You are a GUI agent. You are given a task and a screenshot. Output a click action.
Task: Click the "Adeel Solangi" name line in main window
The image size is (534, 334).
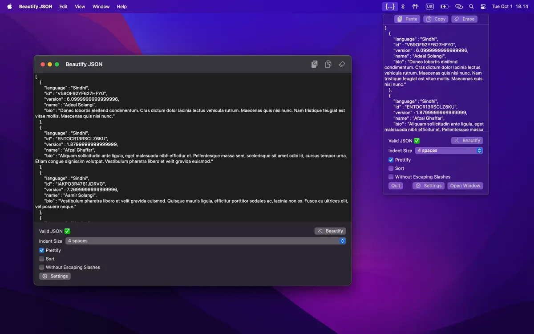(x=70, y=105)
